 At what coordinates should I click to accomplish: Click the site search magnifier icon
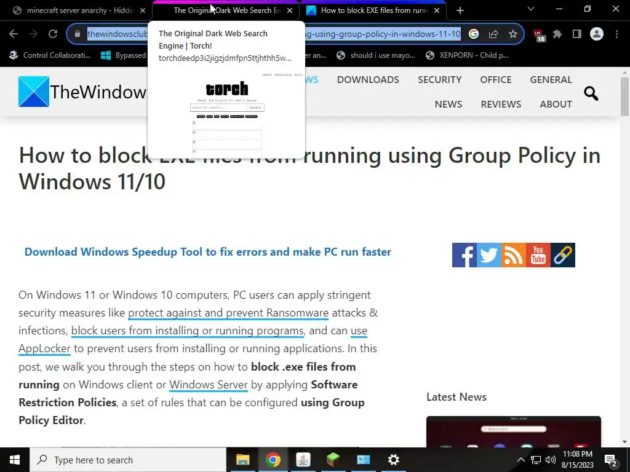(591, 93)
